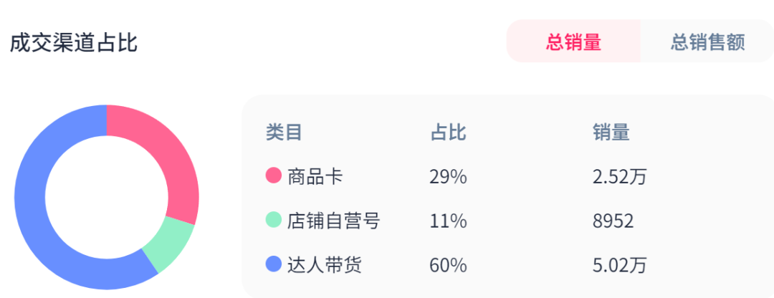
Task: Click the 商品卡 category label
Action: pos(315,176)
